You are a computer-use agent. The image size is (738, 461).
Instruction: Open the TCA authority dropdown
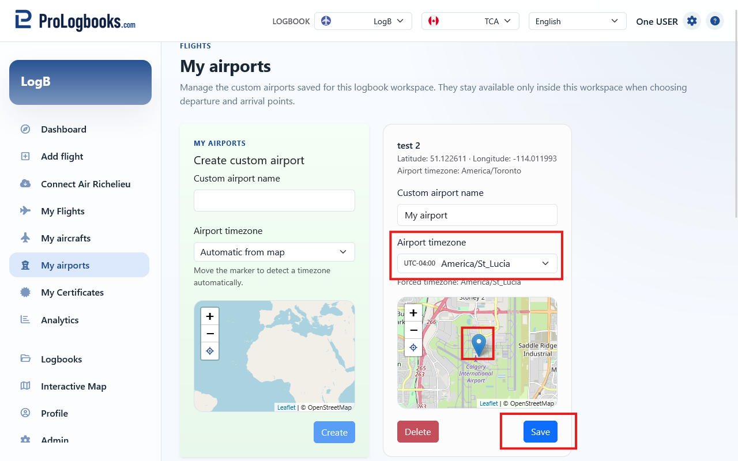(x=470, y=21)
